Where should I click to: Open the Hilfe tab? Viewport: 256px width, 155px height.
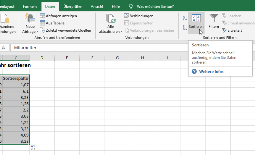(x=116, y=6)
